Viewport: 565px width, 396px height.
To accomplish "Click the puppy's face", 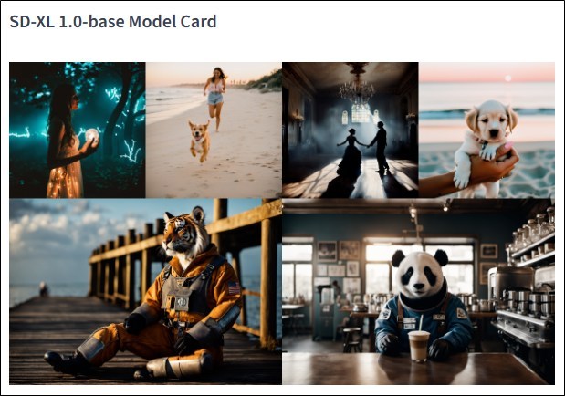I will pyautogui.click(x=491, y=120).
